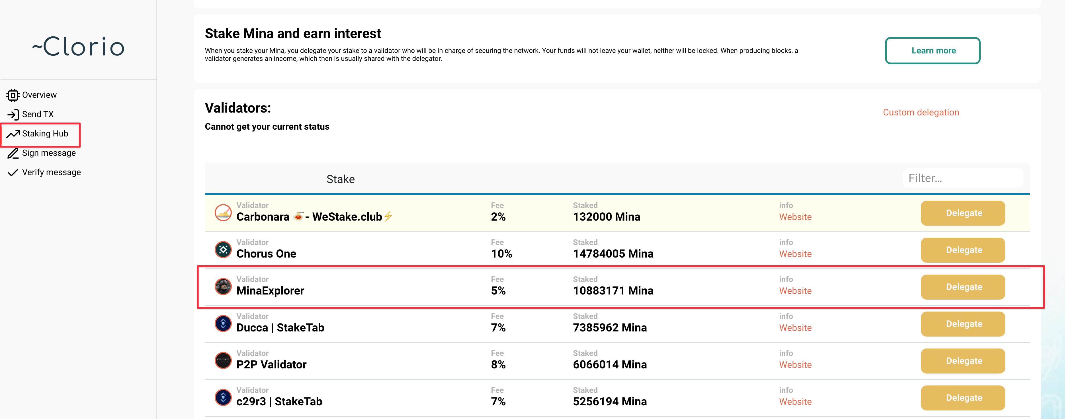Click the 132000 Mina staked amount
The width and height of the screenshot is (1065, 419).
[607, 217]
